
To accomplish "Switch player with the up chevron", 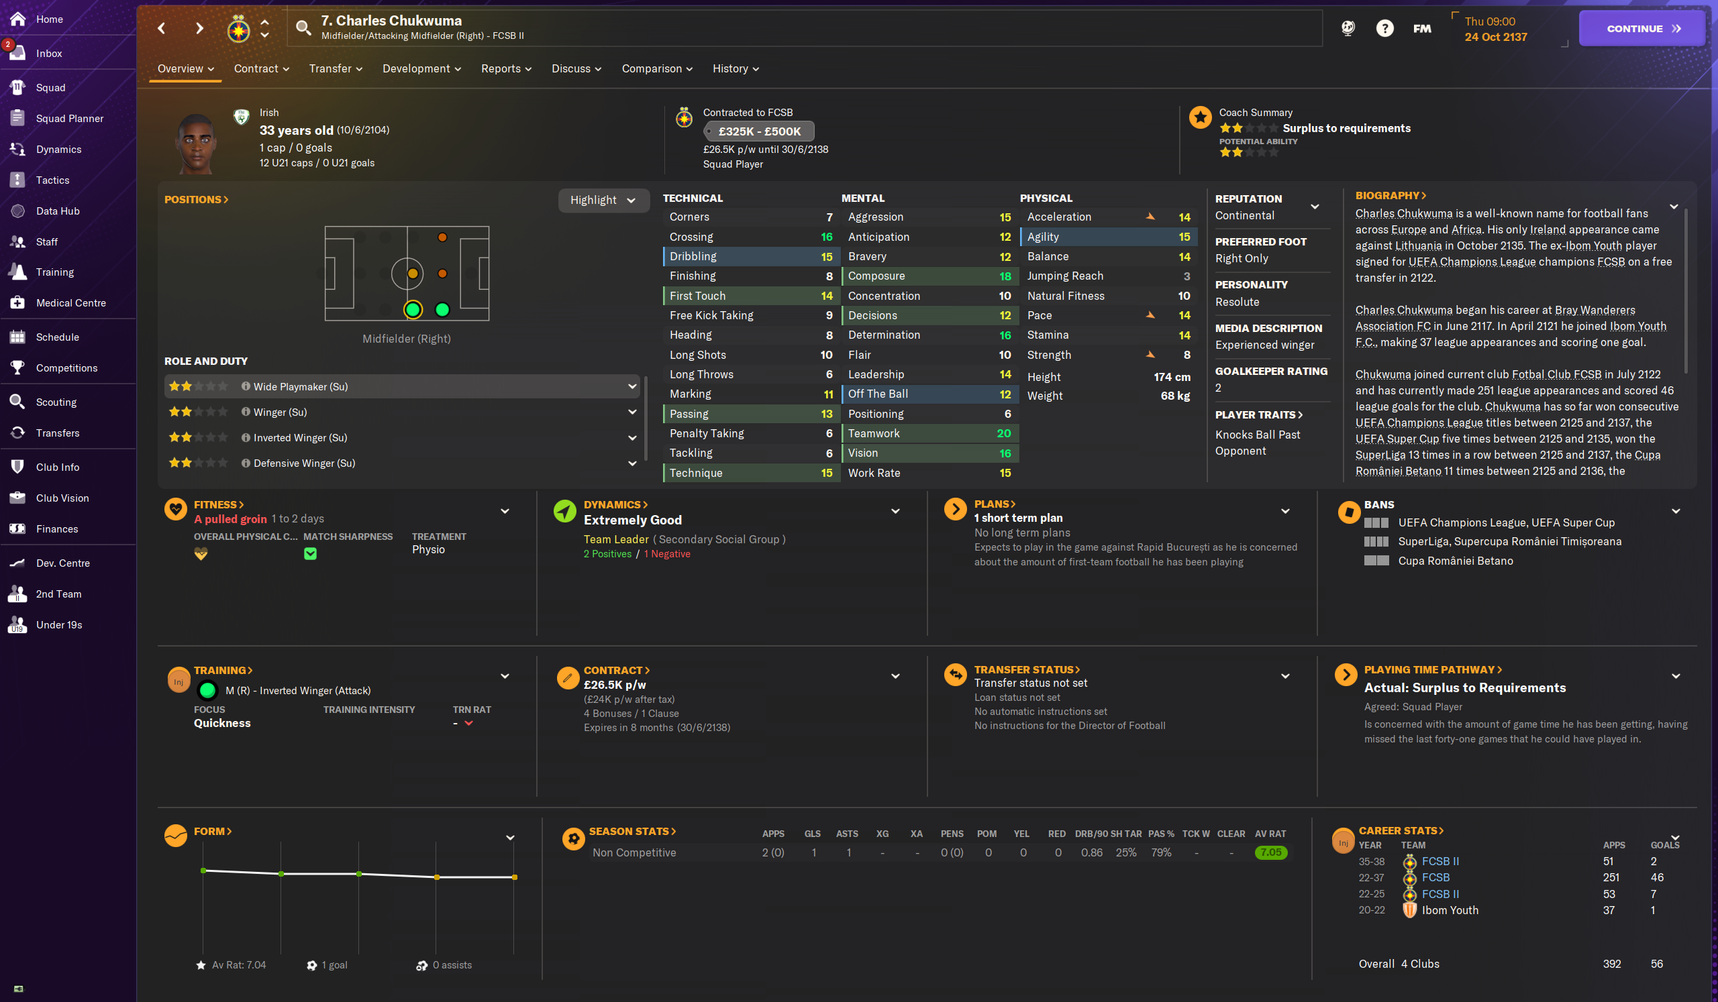I will (264, 22).
